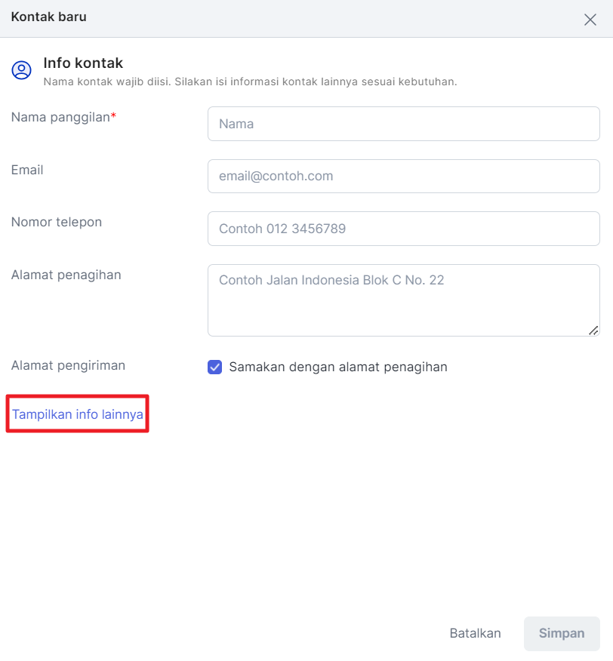This screenshot has width=613, height=661.
Task: Click the Simpan button
Action: [x=562, y=633]
